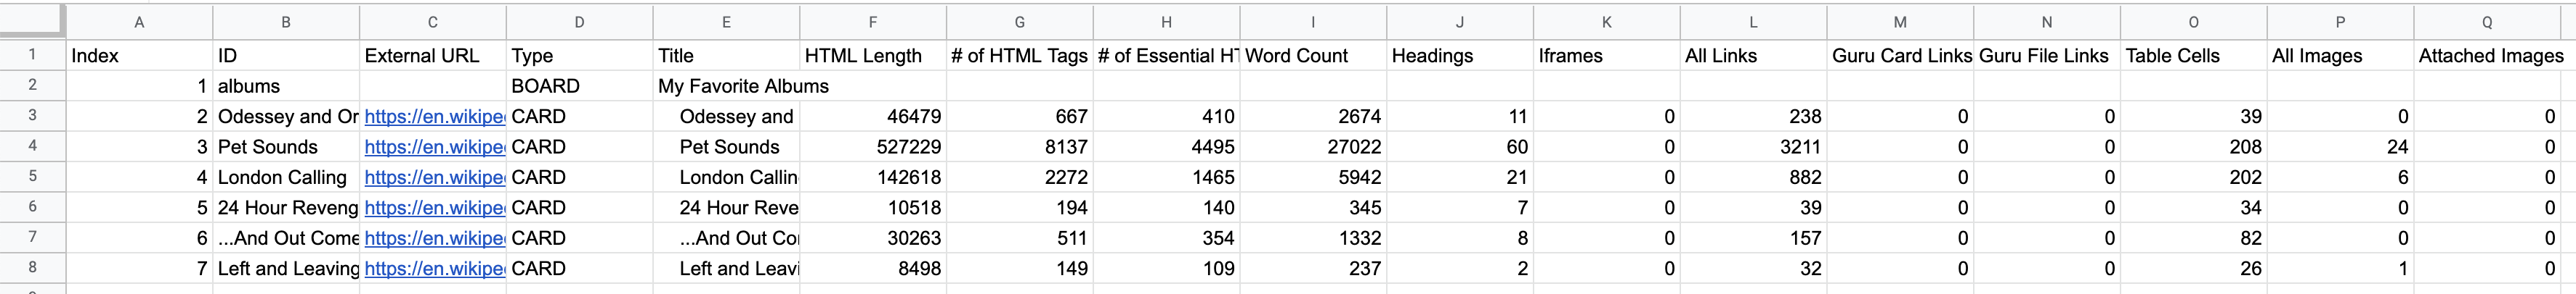Click the select-all corner box

[x=32, y=22]
